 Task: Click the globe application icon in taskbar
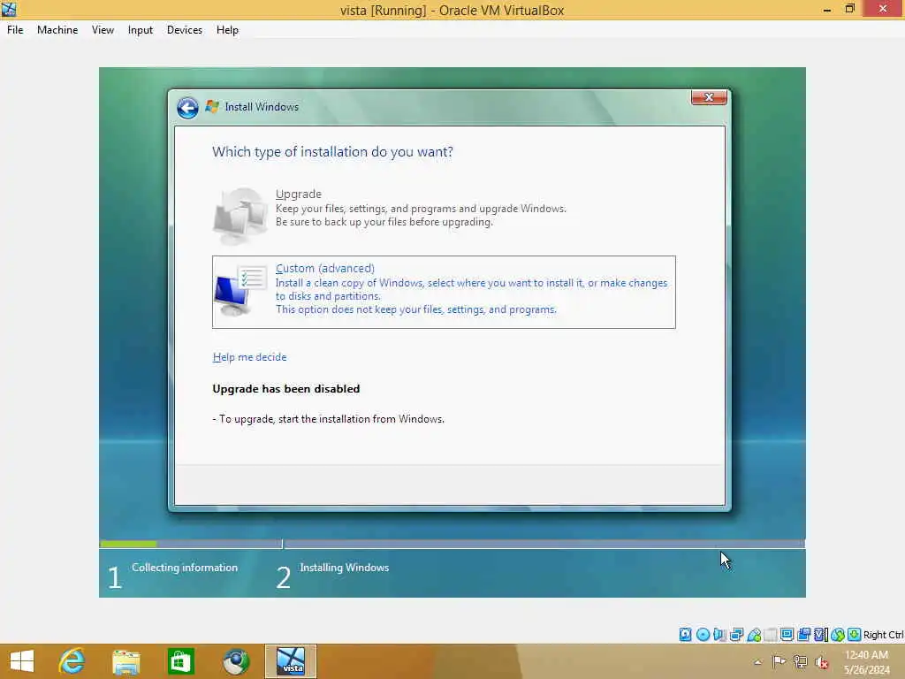click(236, 661)
